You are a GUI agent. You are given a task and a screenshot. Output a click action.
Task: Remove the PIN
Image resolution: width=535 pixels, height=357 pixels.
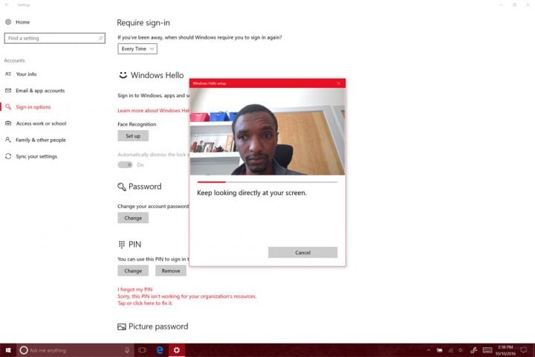click(x=171, y=271)
